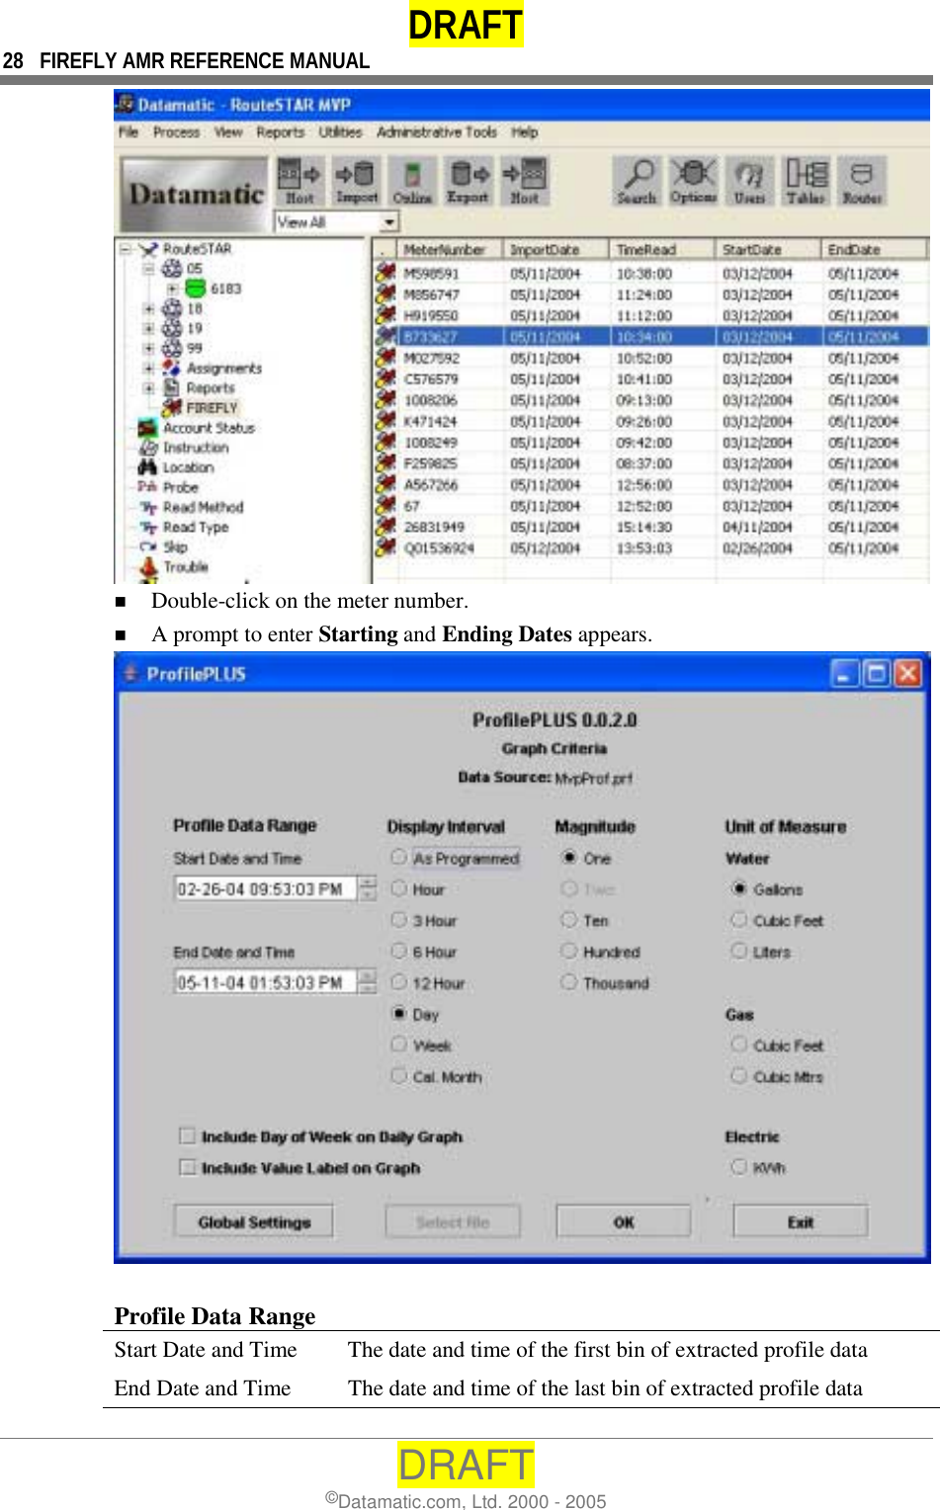
Task: Click the Start Date spinner arrows
Action: click(368, 888)
